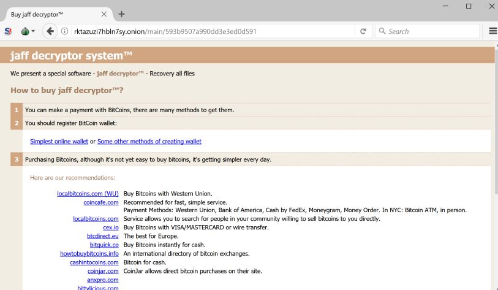This screenshot has height=290, width=498.
Task: Click 'Here are our recommendations:' text
Action: click(73, 178)
